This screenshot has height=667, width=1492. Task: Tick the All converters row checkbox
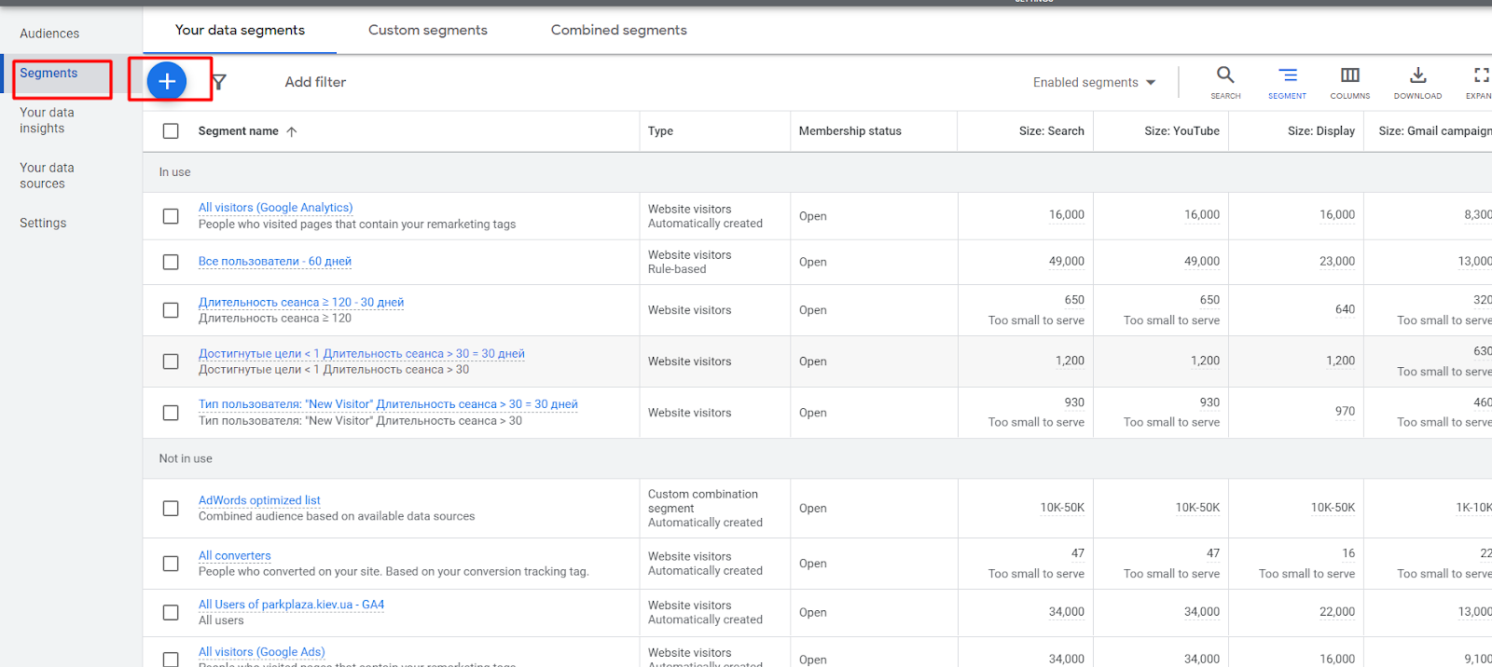171,564
